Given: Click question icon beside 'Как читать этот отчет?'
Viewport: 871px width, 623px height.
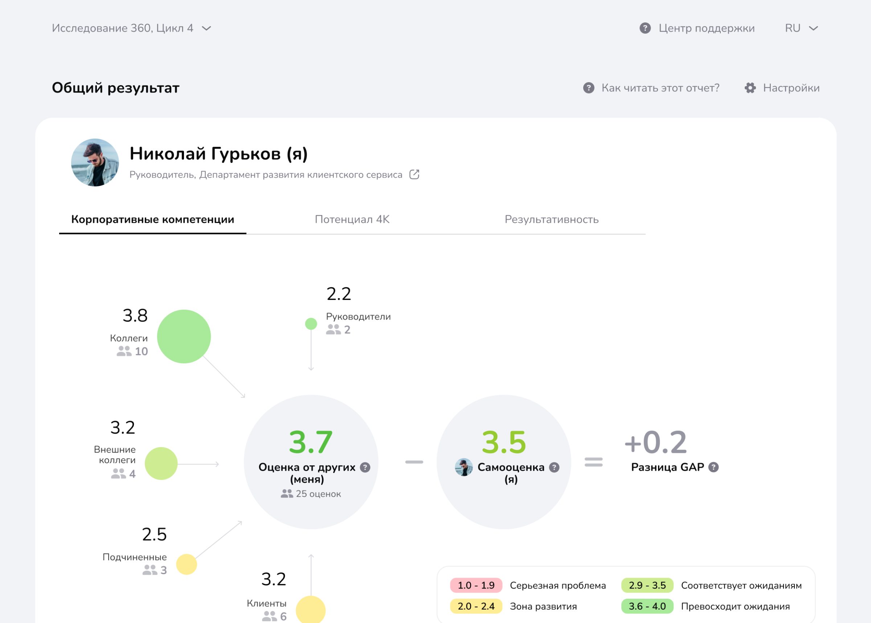Looking at the screenshot, I should (x=589, y=88).
